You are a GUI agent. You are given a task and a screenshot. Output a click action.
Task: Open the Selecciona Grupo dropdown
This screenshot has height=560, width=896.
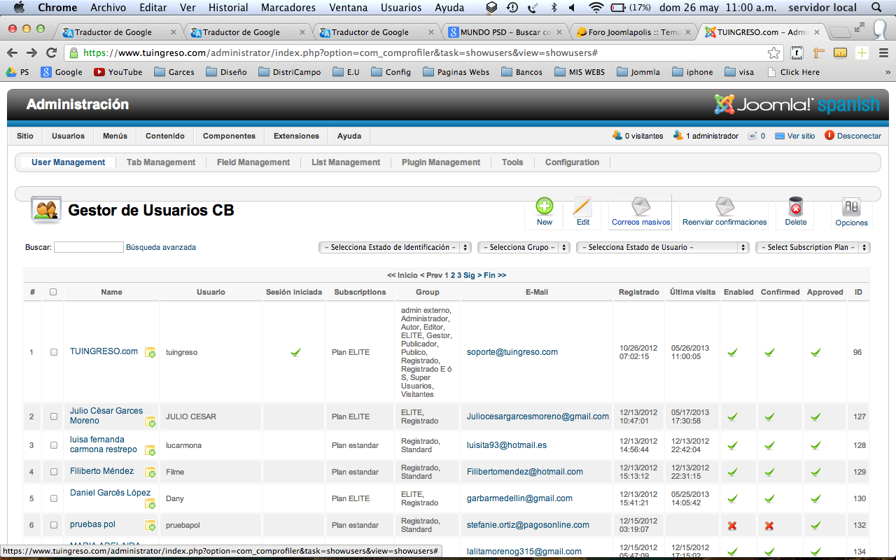coord(524,247)
